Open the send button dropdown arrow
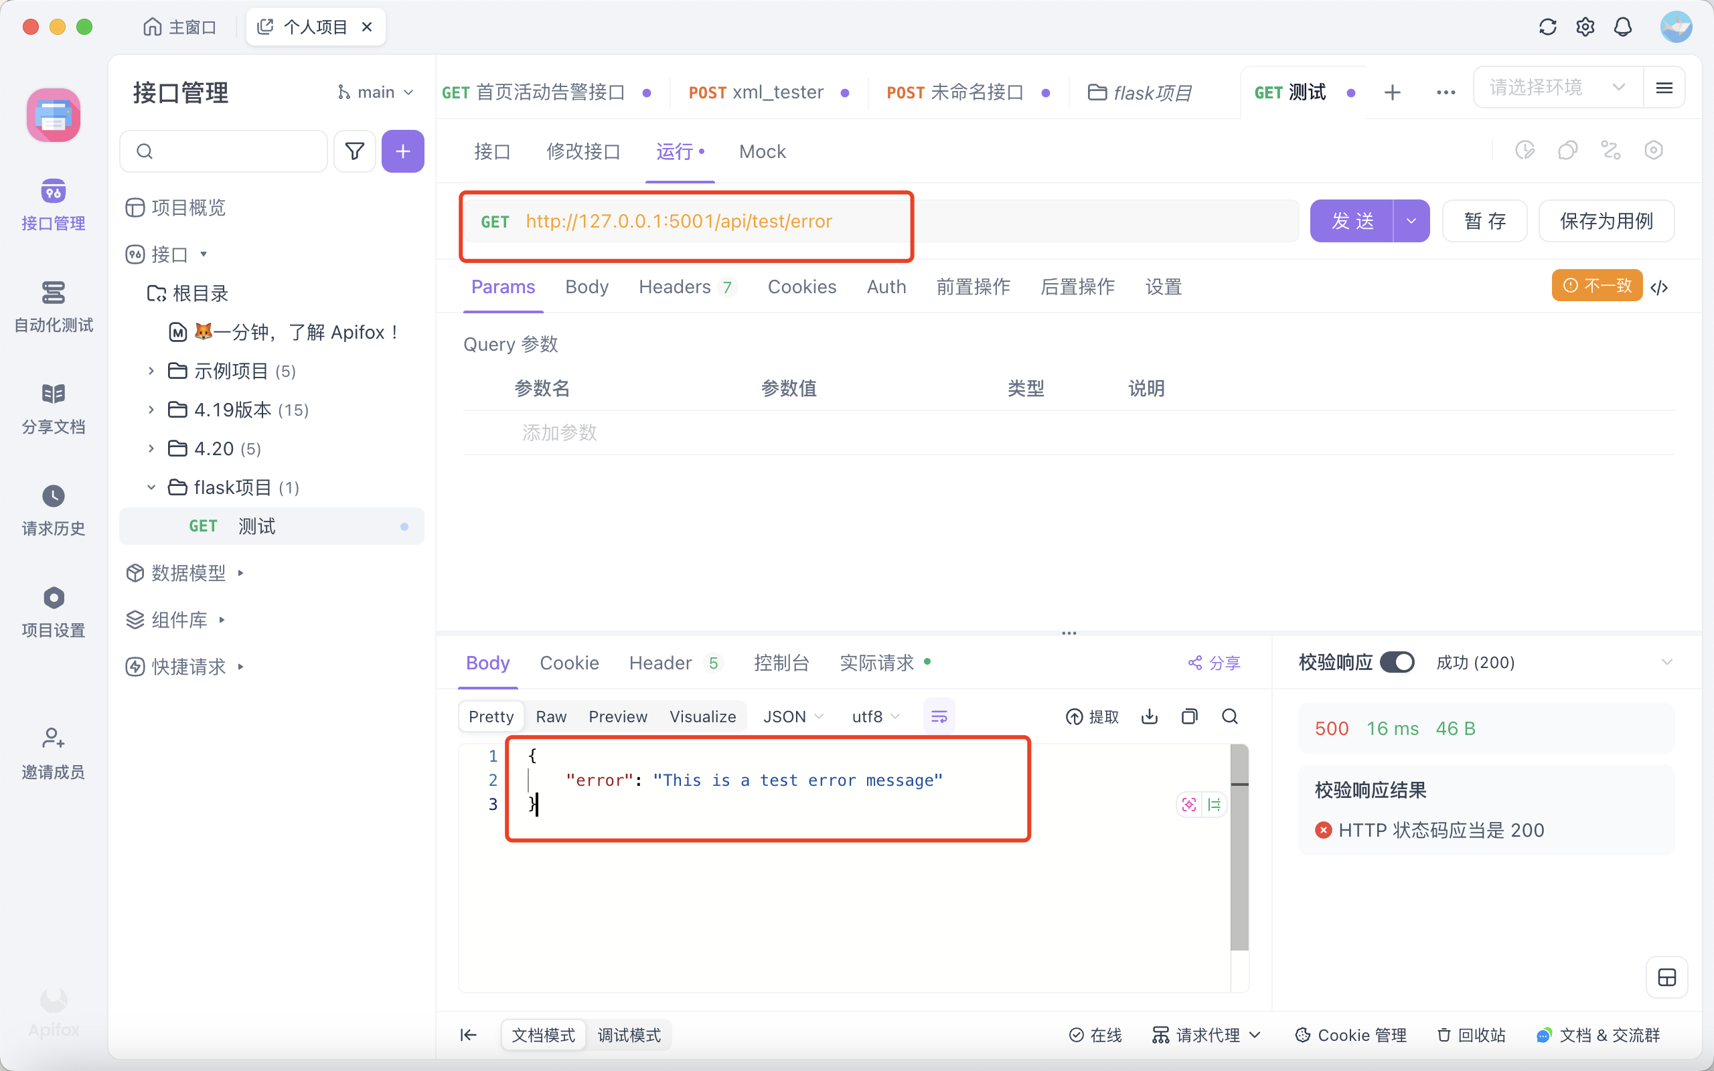Screen dimensions: 1714x1071 pyautogui.click(x=1411, y=221)
